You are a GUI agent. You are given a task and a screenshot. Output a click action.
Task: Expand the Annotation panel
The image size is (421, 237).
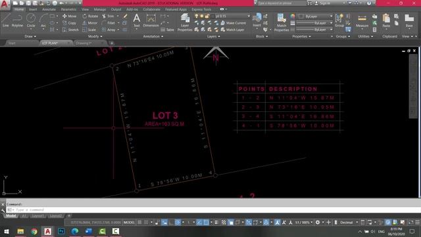[x=153, y=36]
